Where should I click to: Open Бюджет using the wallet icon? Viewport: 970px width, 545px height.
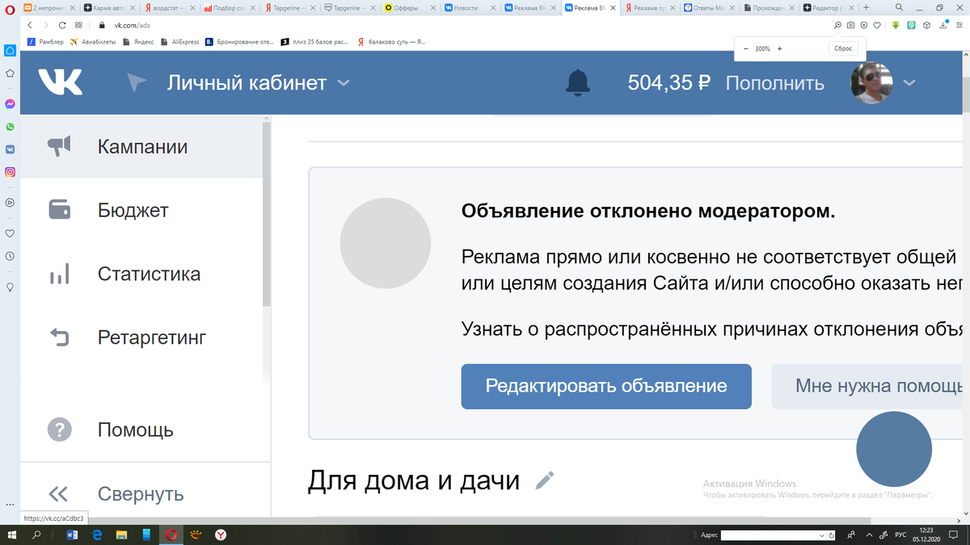59,209
